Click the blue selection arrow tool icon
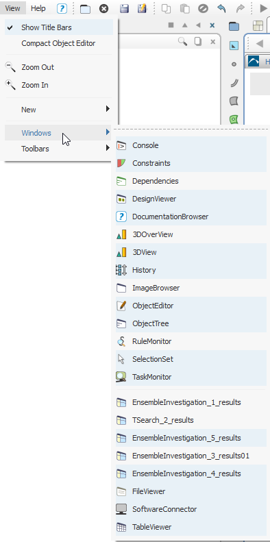270x542 pixels. click(x=234, y=45)
